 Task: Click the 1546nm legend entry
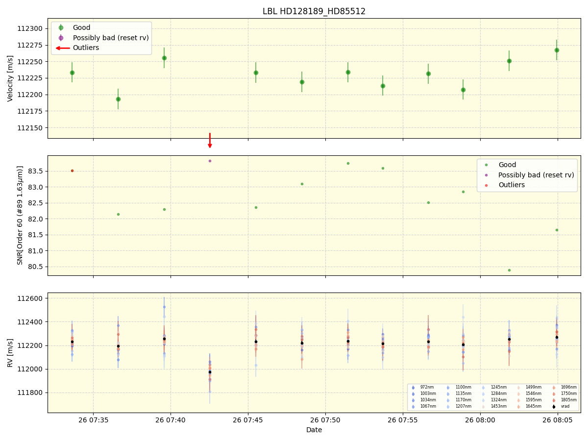529,394
